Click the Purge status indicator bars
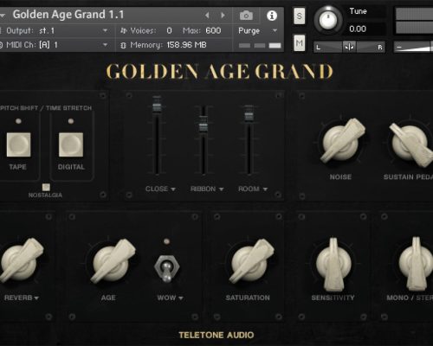This screenshot has width=433, height=346. point(260,45)
